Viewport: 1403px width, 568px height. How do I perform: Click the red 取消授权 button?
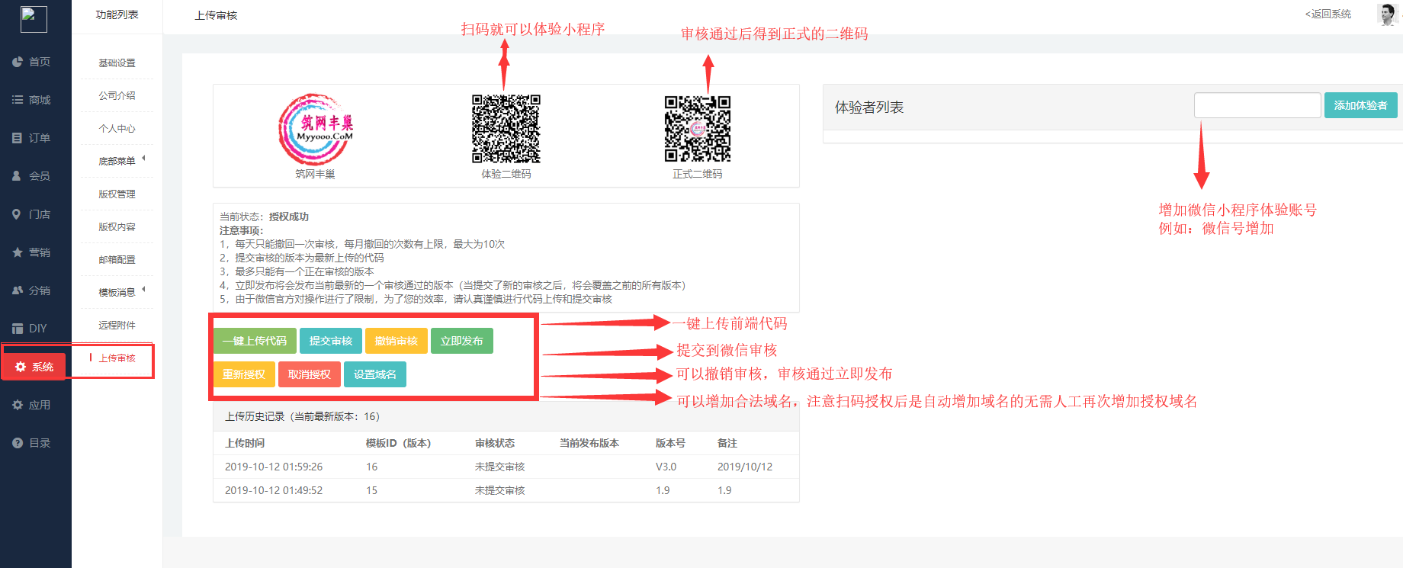[x=310, y=374]
